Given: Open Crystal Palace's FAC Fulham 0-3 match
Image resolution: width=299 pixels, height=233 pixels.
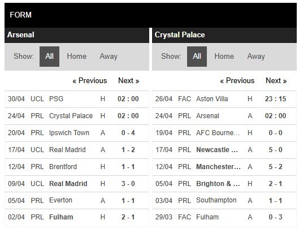Looking at the screenshot, I should 224,217.
